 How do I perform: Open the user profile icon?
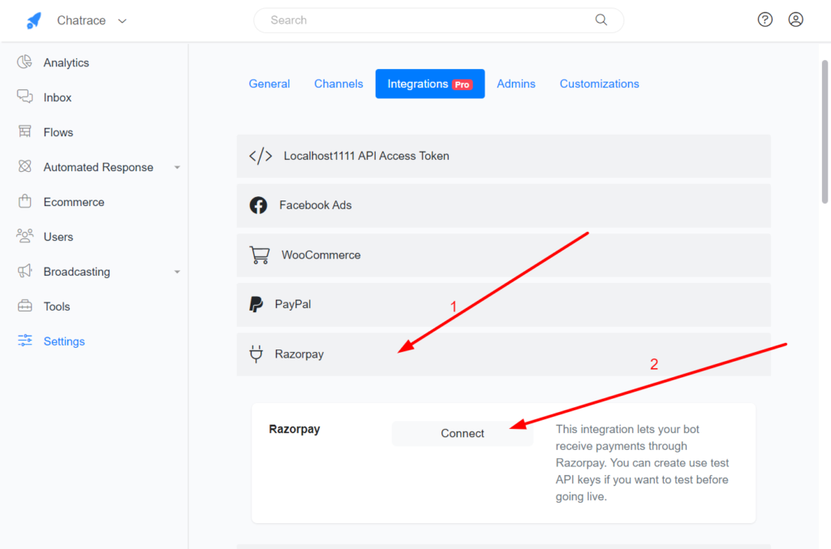tap(795, 19)
